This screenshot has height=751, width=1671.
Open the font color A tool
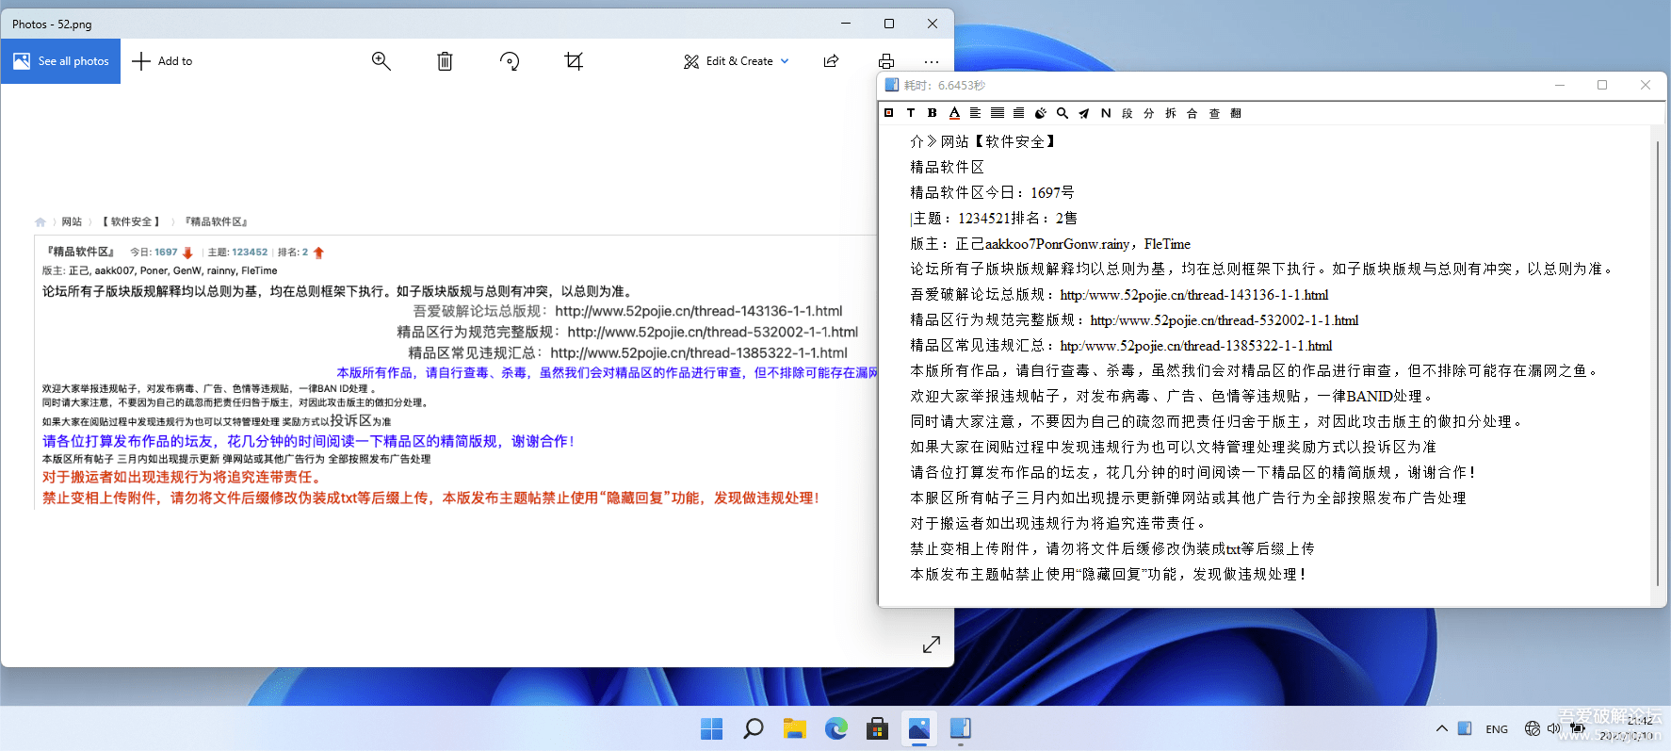954,113
